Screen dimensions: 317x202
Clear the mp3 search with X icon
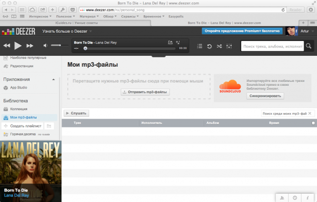coord(310,113)
